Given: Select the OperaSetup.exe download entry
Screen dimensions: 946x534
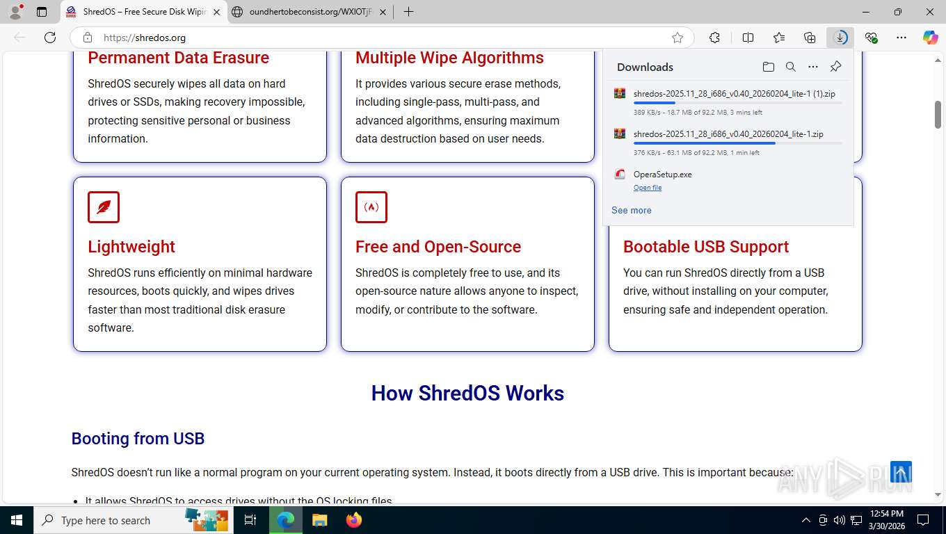Looking at the screenshot, I should point(728,180).
